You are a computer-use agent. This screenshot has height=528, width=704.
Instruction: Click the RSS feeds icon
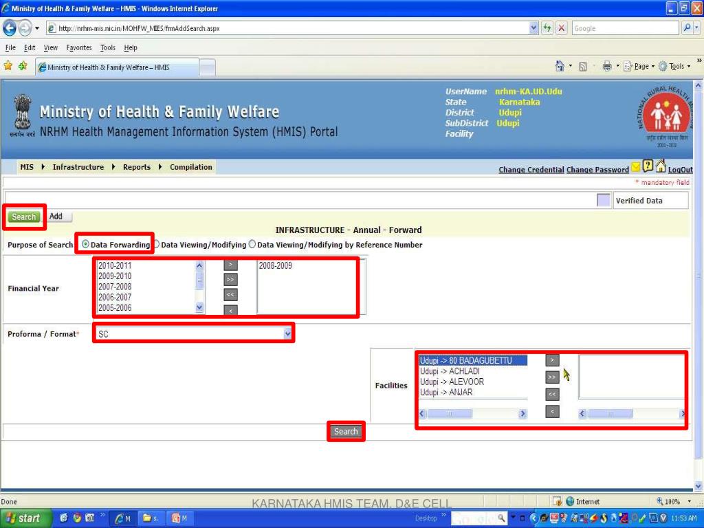coord(583,67)
